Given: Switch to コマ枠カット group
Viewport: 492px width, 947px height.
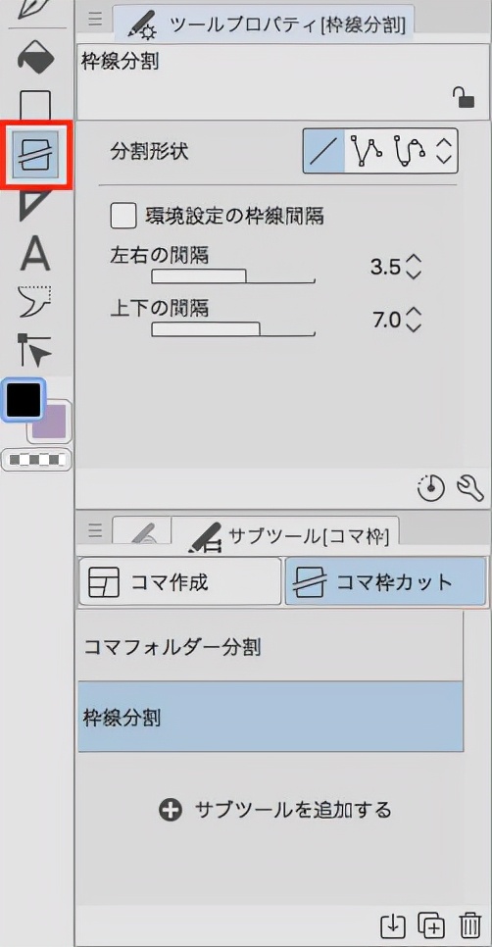Looking at the screenshot, I should click(x=385, y=581).
